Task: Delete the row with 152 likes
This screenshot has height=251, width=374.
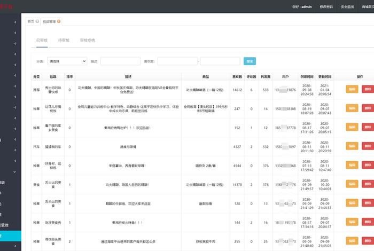Action: (368, 127)
